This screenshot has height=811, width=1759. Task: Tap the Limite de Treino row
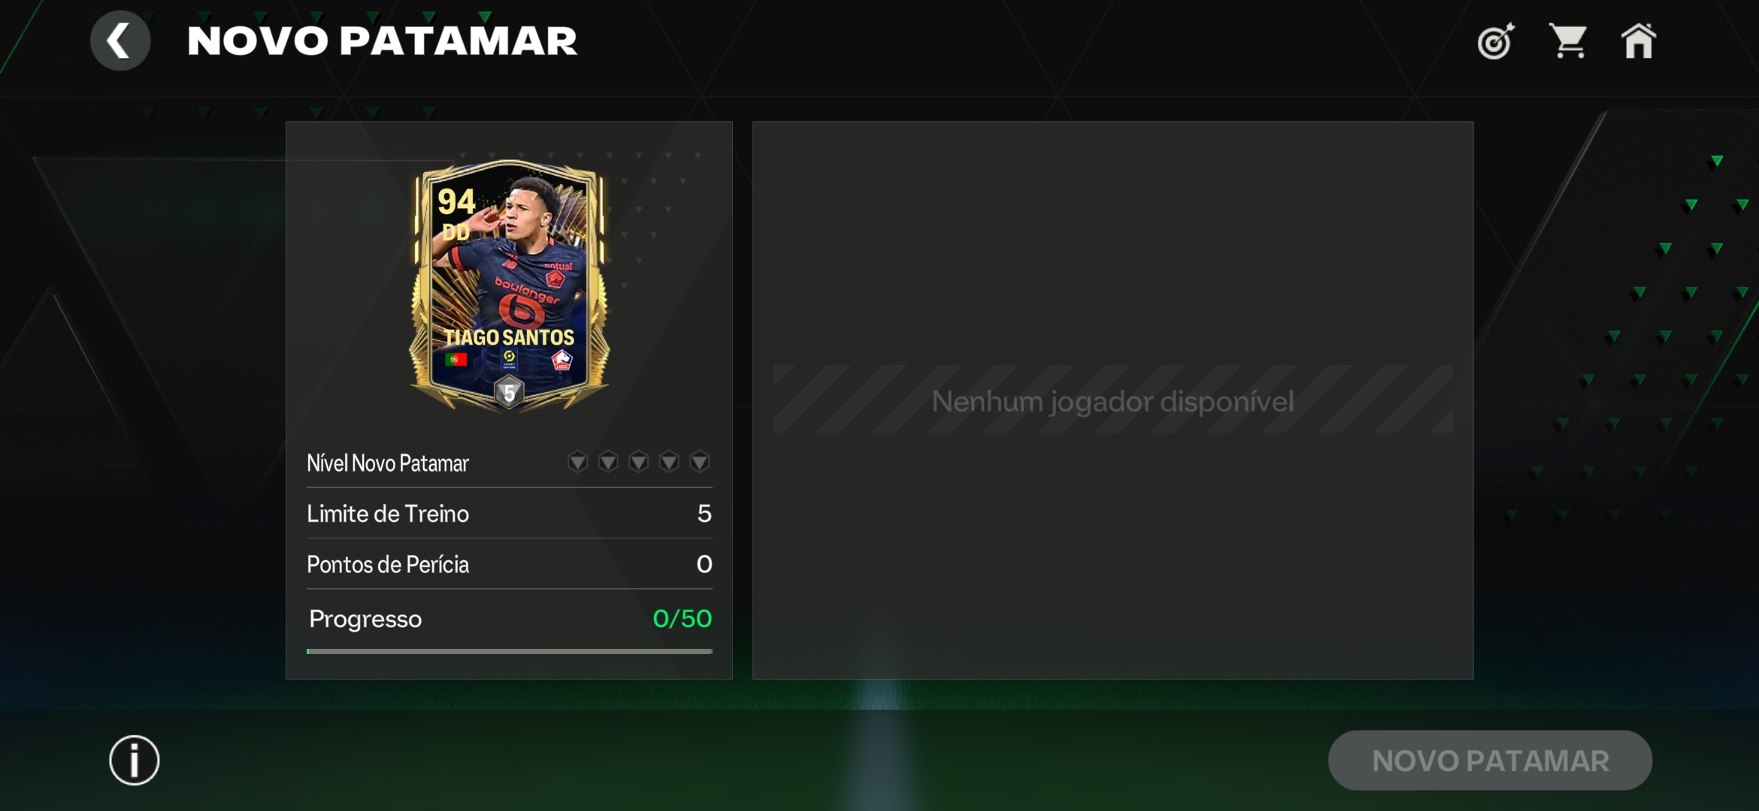(x=510, y=514)
